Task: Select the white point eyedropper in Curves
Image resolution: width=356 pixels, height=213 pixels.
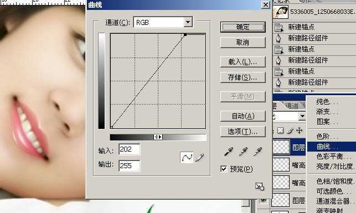Action: pyautogui.click(x=257, y=152)
